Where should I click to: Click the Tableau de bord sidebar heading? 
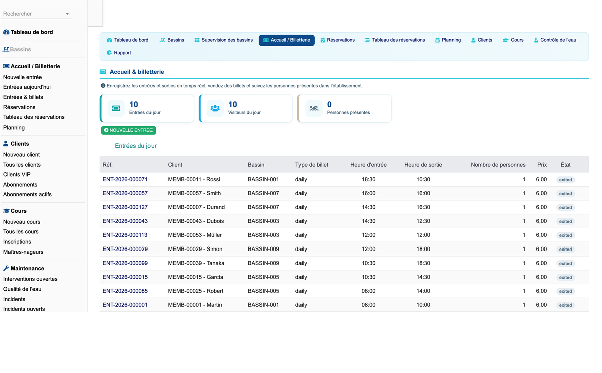pos(32,32)
